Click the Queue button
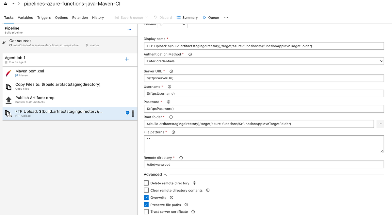Image resolution: width=392 pixels, height=215 pixels. (x=211, y=18)
